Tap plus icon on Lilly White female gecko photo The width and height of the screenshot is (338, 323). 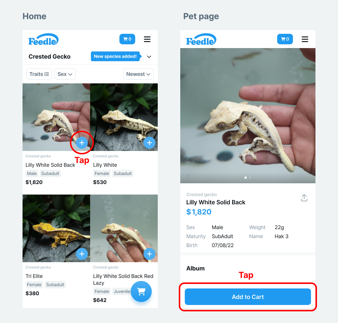(x=149, y=143)
